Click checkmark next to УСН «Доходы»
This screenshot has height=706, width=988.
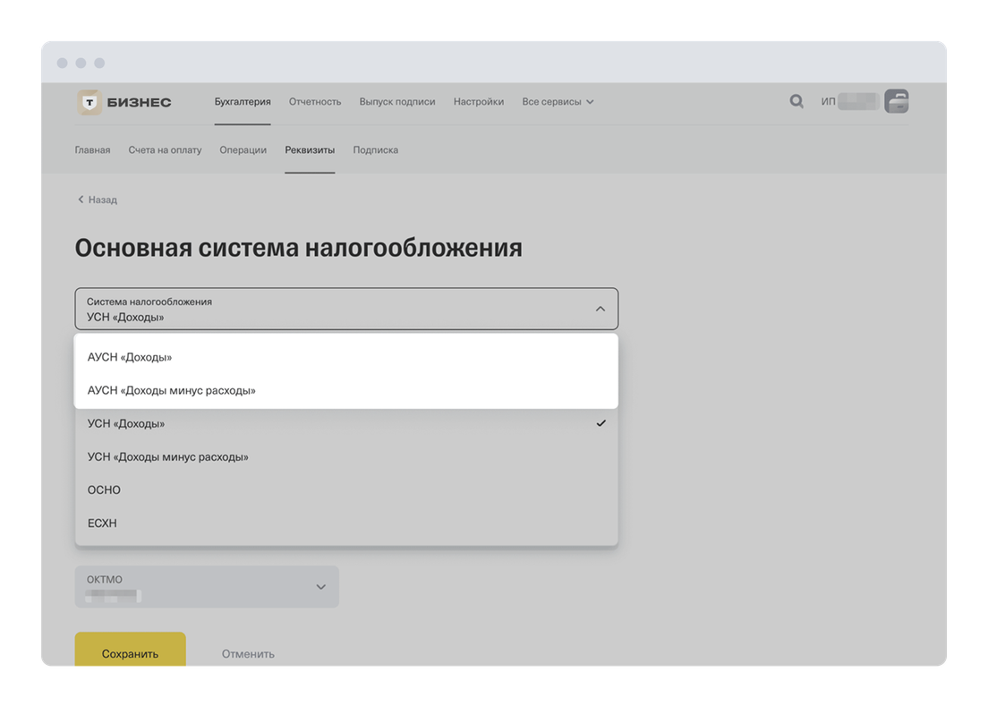coord(600,423)
